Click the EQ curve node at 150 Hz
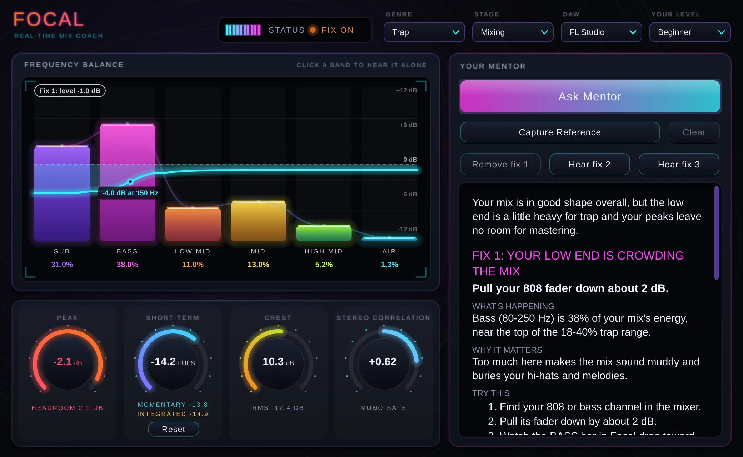Screen dimensions: 743x457 130,181
